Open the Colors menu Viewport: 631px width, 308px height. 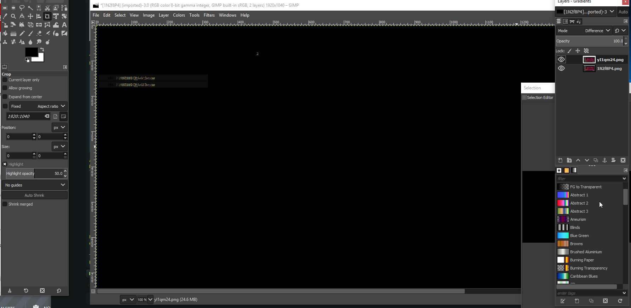coord(179,15)
